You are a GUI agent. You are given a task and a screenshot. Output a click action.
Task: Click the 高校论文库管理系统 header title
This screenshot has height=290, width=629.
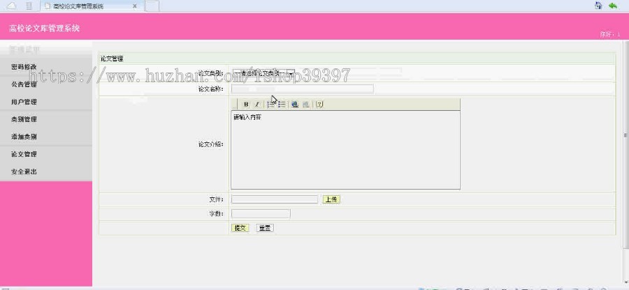[x=44, y=29]
